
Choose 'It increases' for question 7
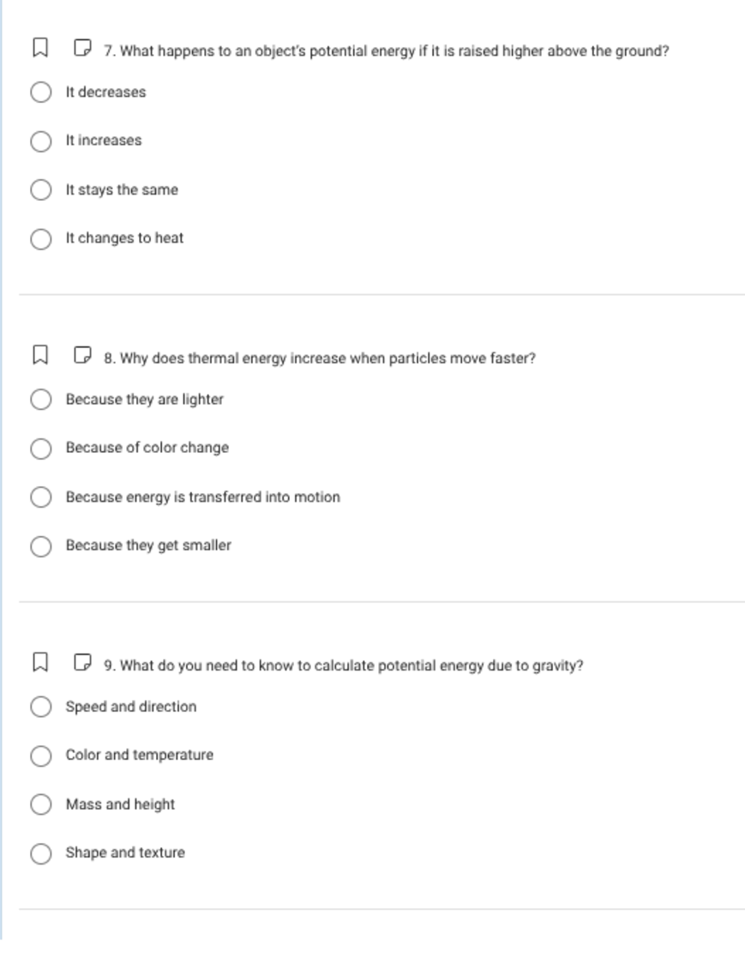click(x=41, y=141)
